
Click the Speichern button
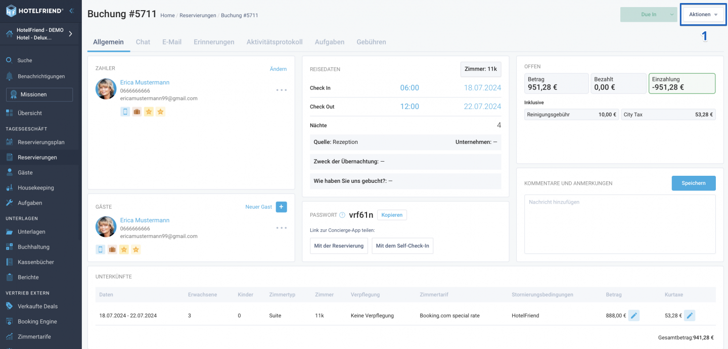click(x=694, y=183)
